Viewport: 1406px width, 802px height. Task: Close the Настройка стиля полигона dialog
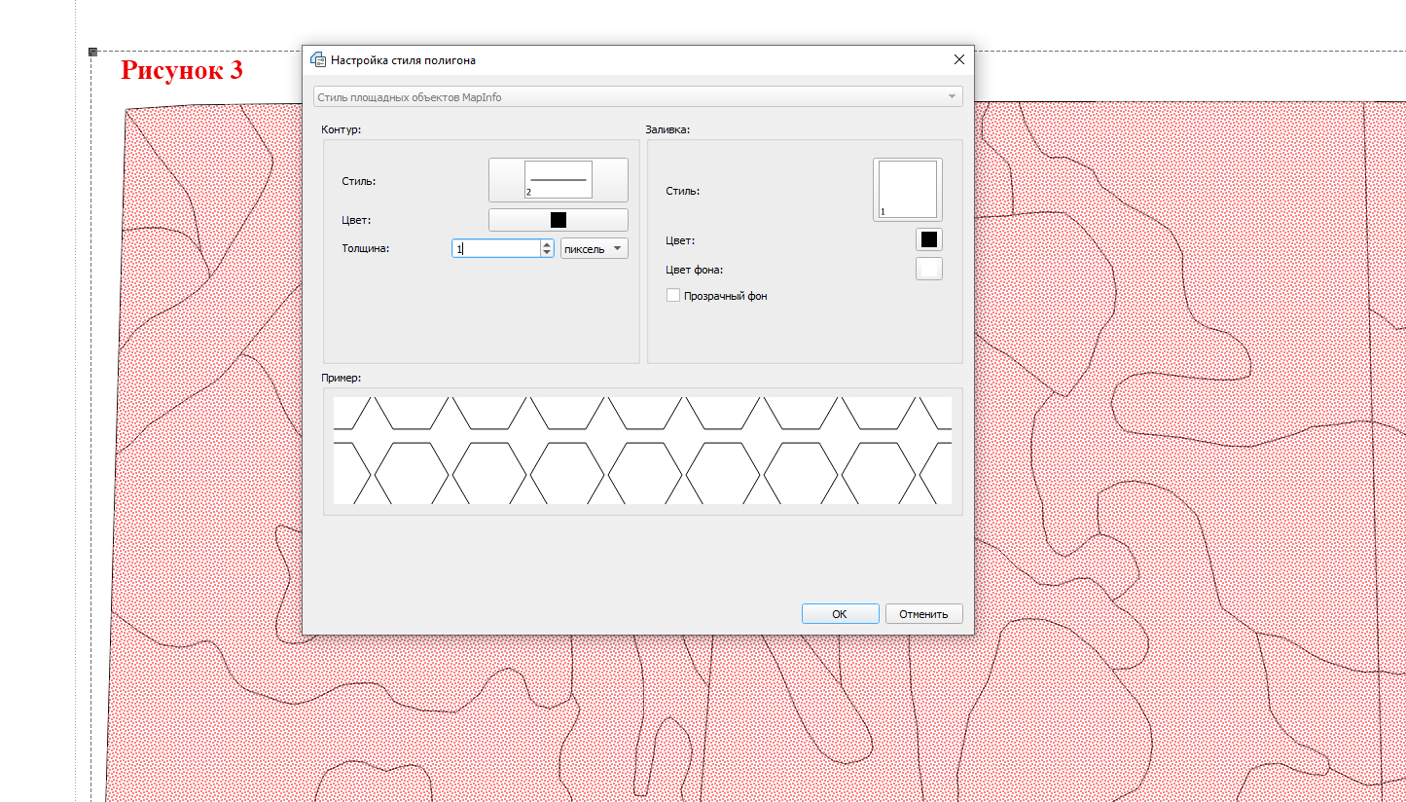point(958,60)
